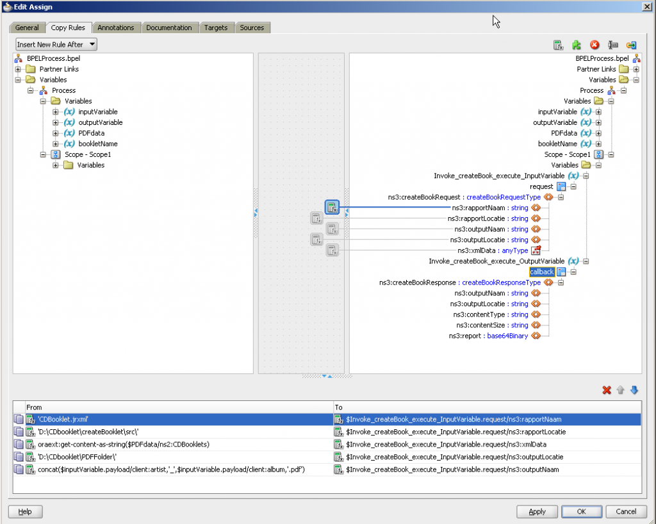Expand PDFdata variable in left tree

pos(56,133)
